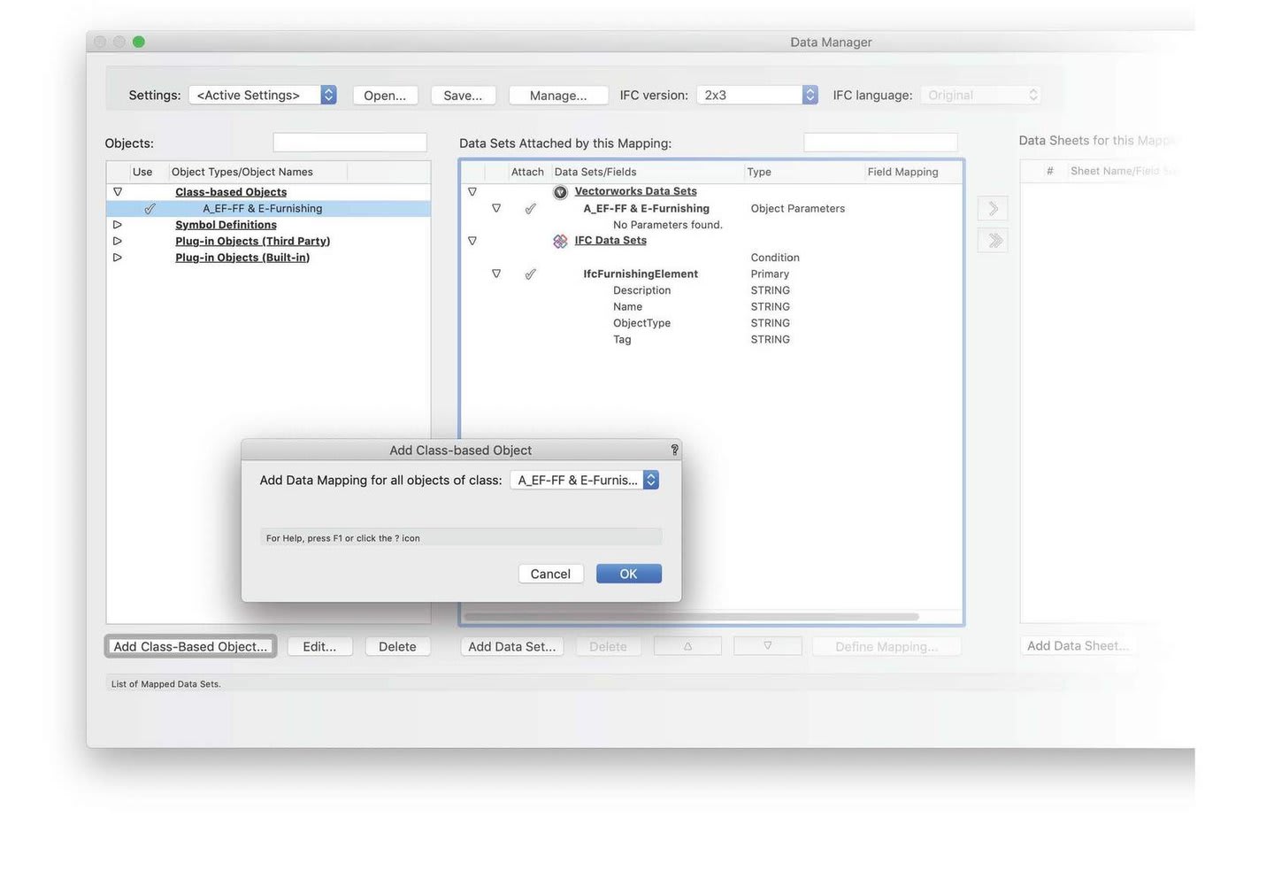This screenshot has height=886, width=1274.
Task: Click the Vectorworks Data Sets logo icon
Action: 560,192
